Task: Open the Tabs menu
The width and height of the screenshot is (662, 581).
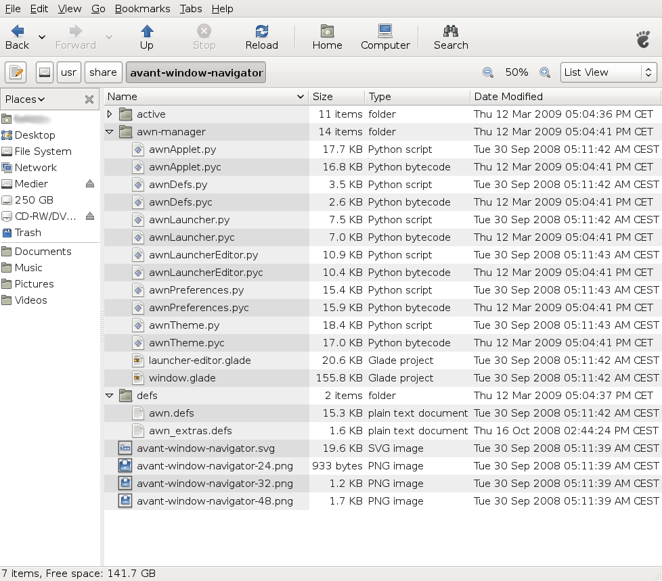Action: point(191,8)
